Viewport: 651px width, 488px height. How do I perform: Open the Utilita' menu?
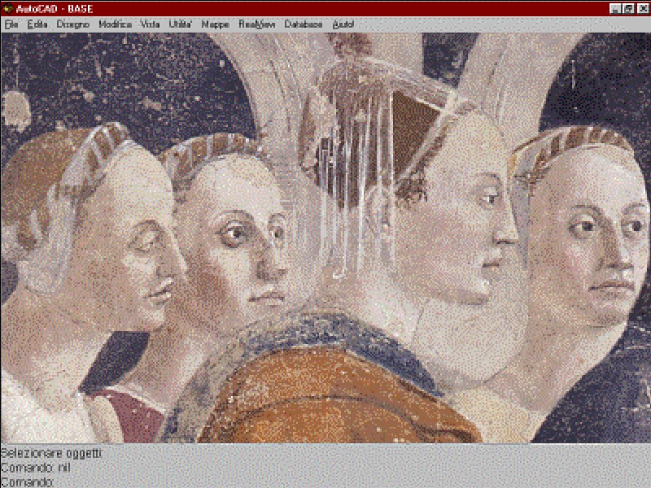pos(180,24)
